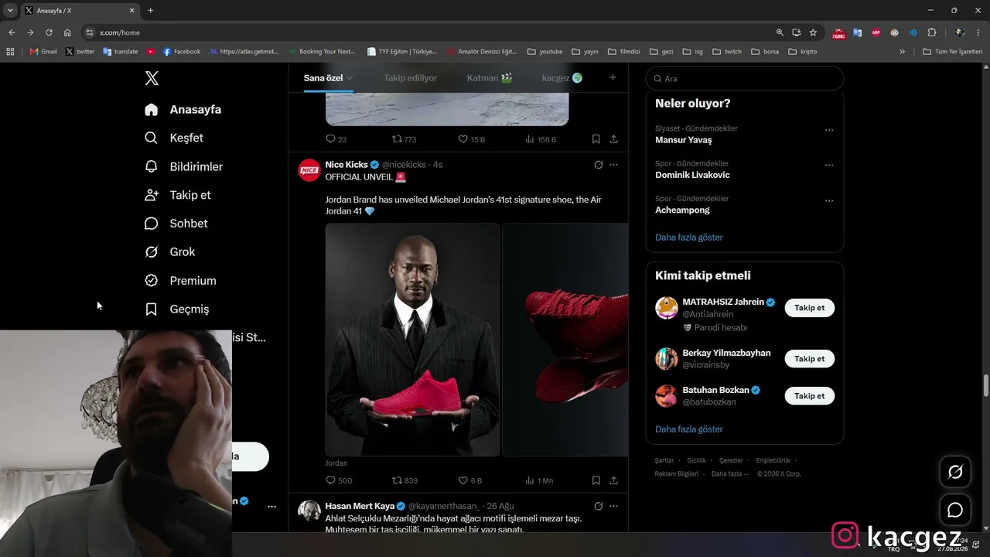
Task: Open Geçmiş in the sidebar
Action: tap(176, 309)
